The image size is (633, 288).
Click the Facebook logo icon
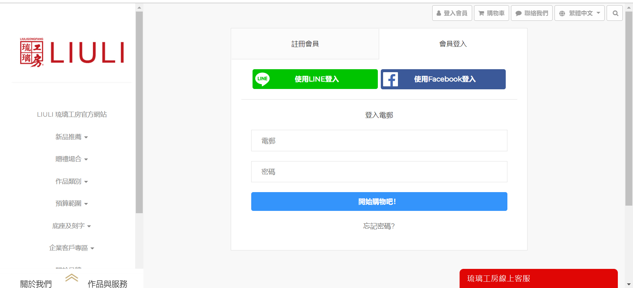[x=391, y=79]
